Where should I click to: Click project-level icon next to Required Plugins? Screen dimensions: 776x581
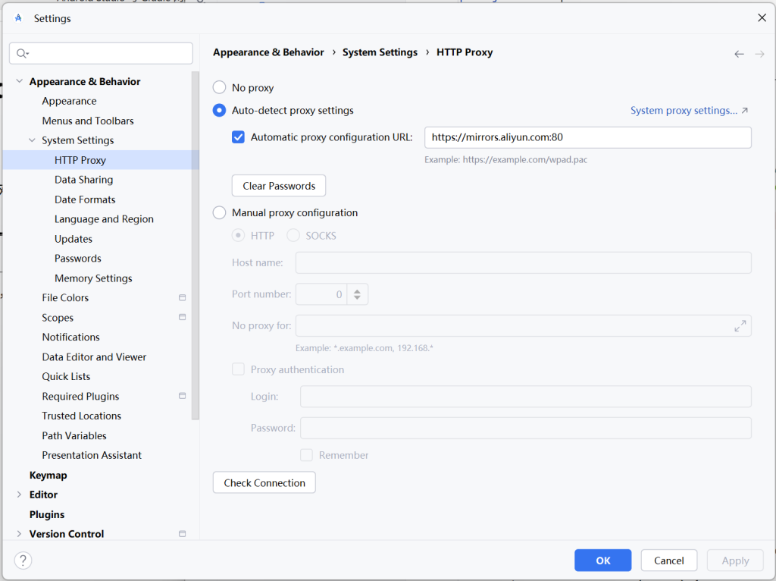pyautogui.click(x=182, y=396)
